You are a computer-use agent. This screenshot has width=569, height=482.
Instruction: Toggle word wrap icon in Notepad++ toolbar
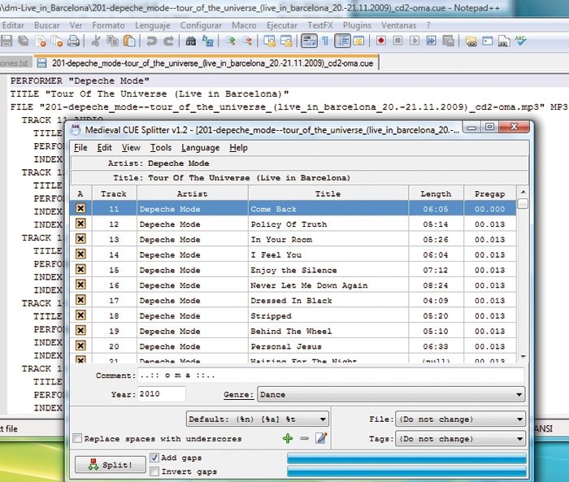pos(309,41)
